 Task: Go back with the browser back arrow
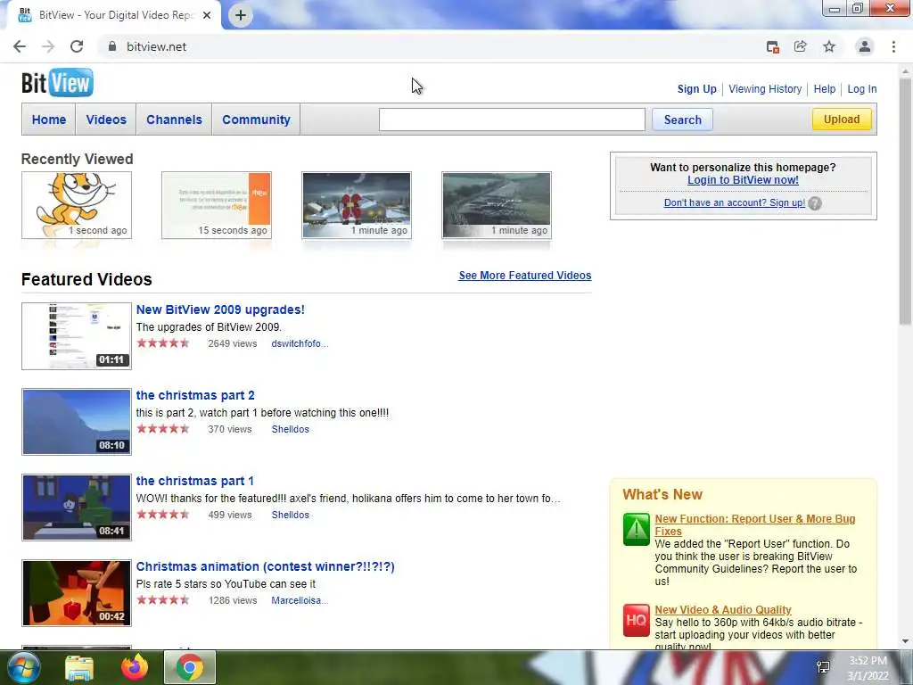[20, 46]
